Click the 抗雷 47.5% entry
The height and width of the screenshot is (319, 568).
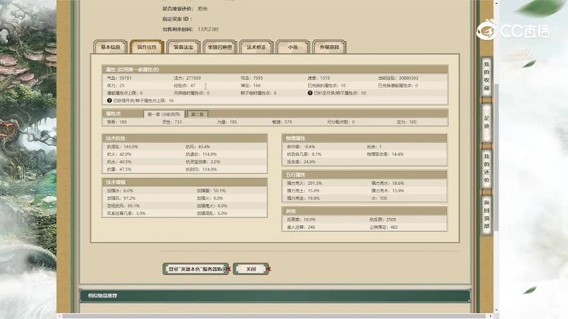tap(119, 169)
